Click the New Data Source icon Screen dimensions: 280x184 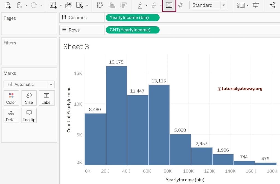8,5
